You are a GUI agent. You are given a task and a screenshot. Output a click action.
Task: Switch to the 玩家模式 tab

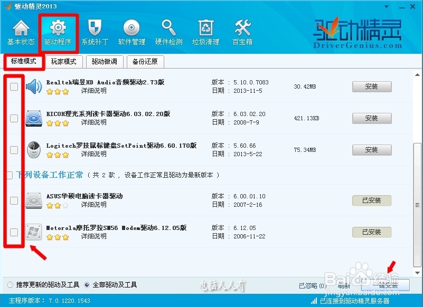tap(64, 62)
